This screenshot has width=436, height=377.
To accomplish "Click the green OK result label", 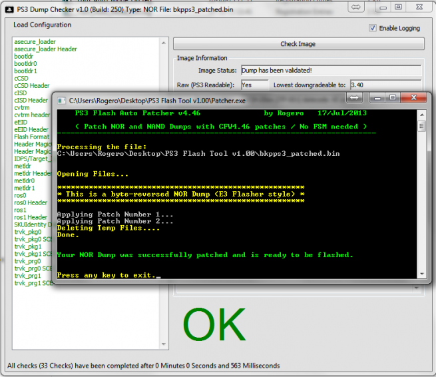I will pyautogui.click(x=214, y=324).
